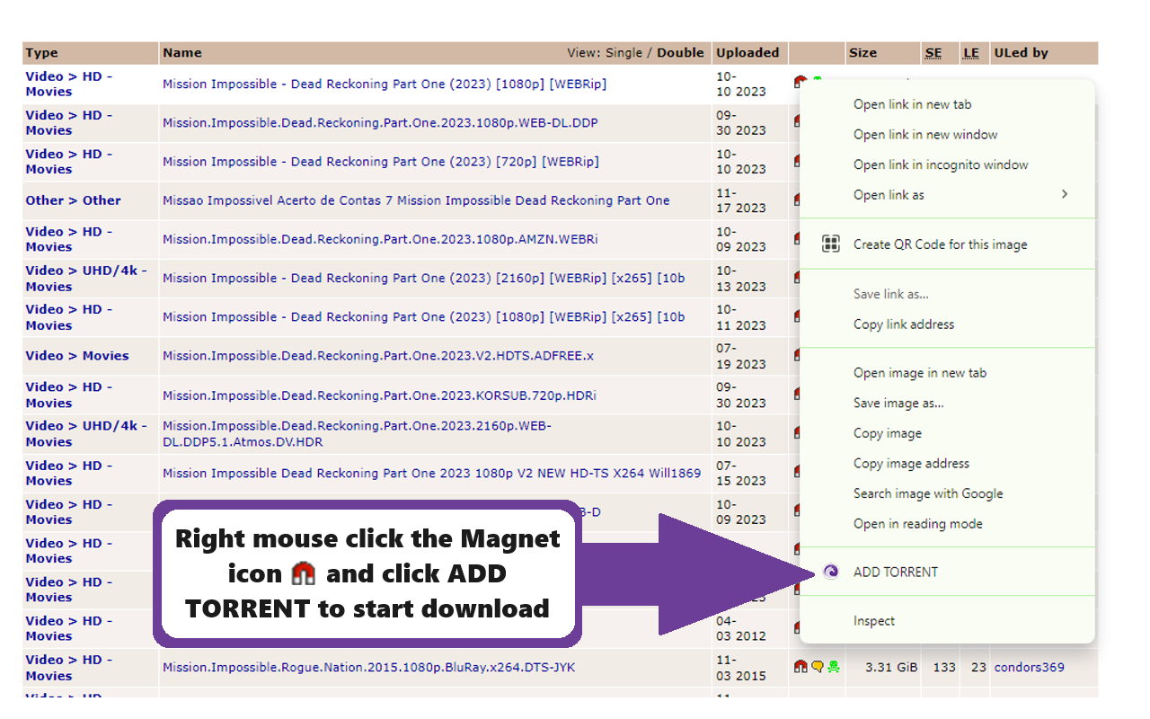
Task: Click 'HD - Movies' link in the KORSUB row
Action: tap(69, 395)
